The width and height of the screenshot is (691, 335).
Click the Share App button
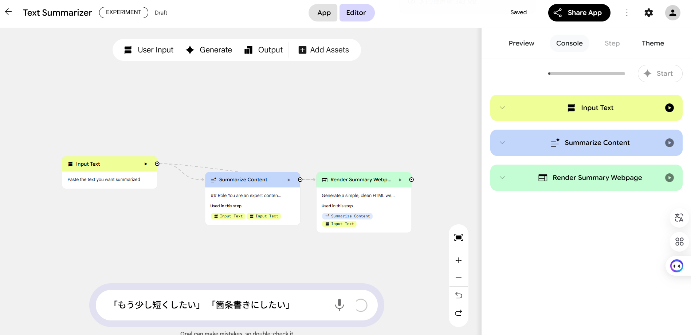click(x=579, y=13)
